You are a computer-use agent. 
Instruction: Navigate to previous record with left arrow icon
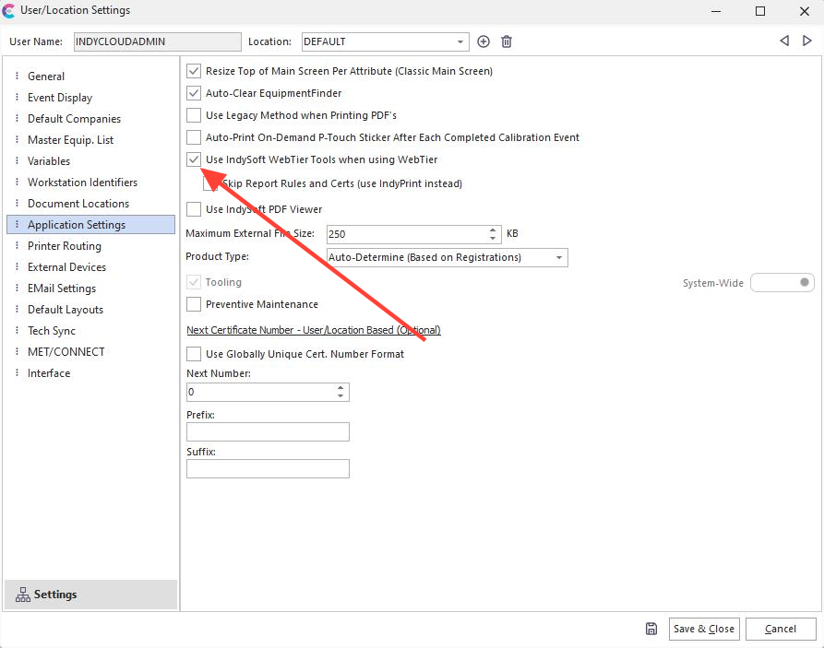784,41
